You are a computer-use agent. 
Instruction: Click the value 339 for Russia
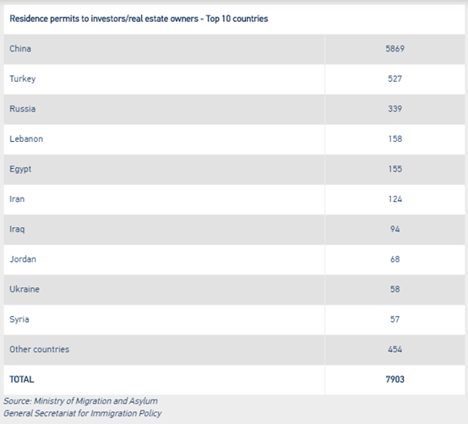(395, 109)
